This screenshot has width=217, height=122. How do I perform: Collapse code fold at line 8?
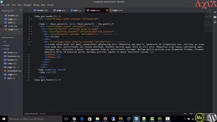pyautogui.click(x=32, y=34)
